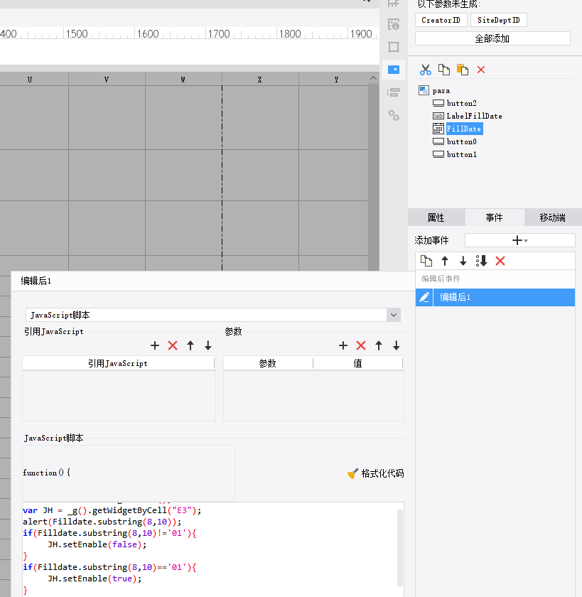Click the red delete event icon
Screen dimensions: 582x597
coord(500,261)
